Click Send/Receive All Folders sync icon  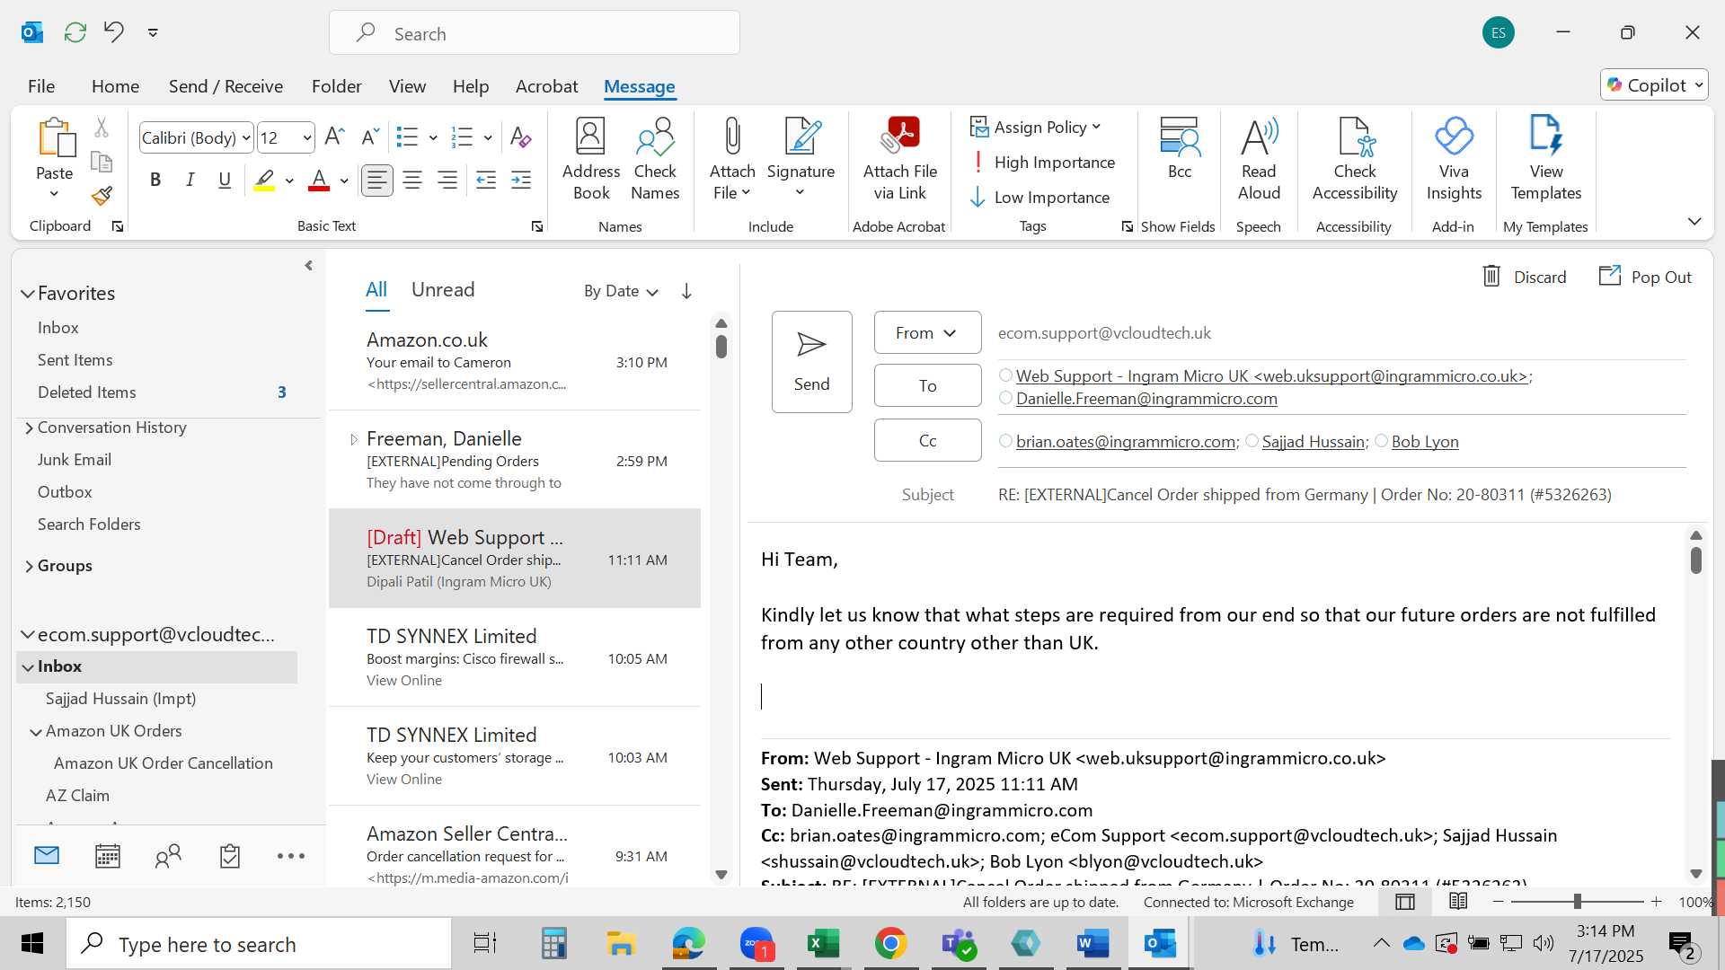point(75,32)
